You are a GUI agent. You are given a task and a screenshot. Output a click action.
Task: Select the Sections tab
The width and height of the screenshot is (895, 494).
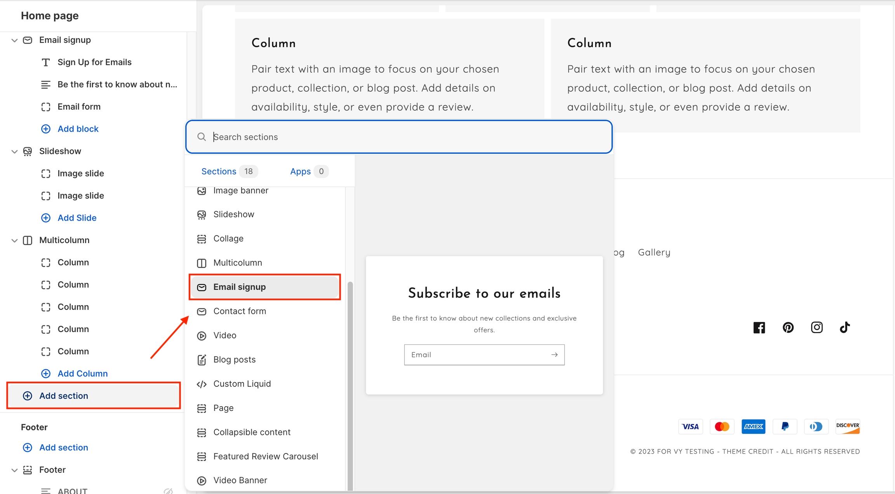tap(219, 171)
